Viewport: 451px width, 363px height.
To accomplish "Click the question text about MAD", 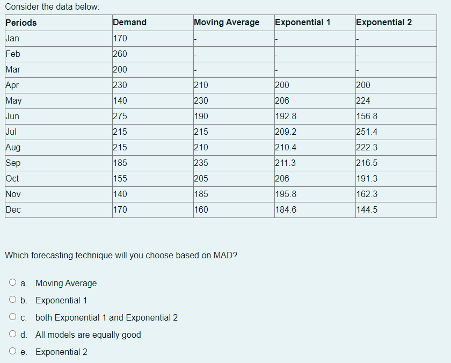I will [x=121, y=255].
